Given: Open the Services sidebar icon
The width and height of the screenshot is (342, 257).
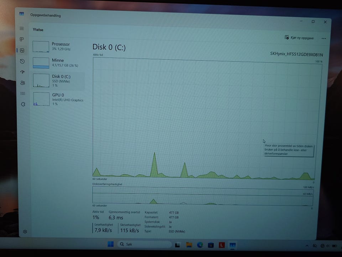Looking at the screenshot, I should [23, 104].
